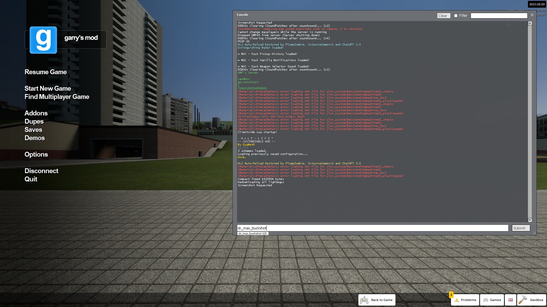Click inside the console filter text field
Viewport: 547px width, 307px height.
tap(499, 15)
